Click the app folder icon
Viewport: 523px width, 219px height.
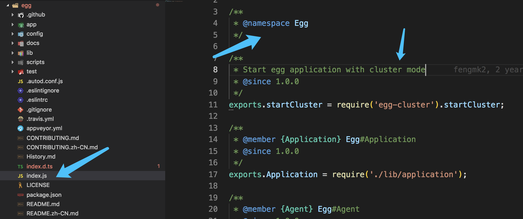pos(20,25)
